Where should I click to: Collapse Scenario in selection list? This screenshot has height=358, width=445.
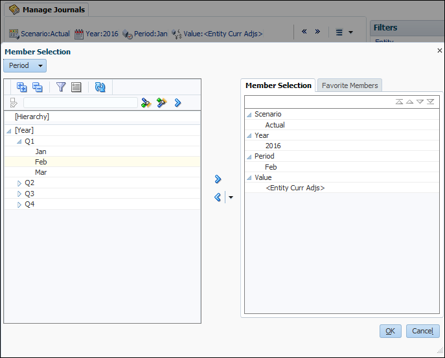tap(249, 115)
